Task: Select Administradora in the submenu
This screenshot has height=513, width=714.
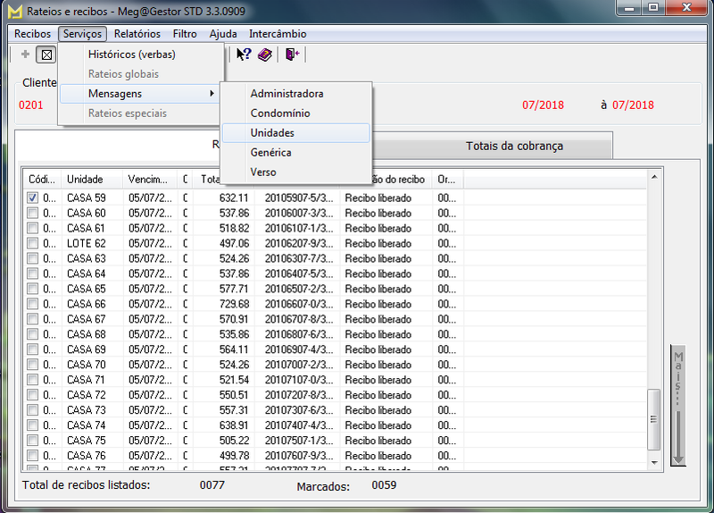Action: click(x=286, y=94)
